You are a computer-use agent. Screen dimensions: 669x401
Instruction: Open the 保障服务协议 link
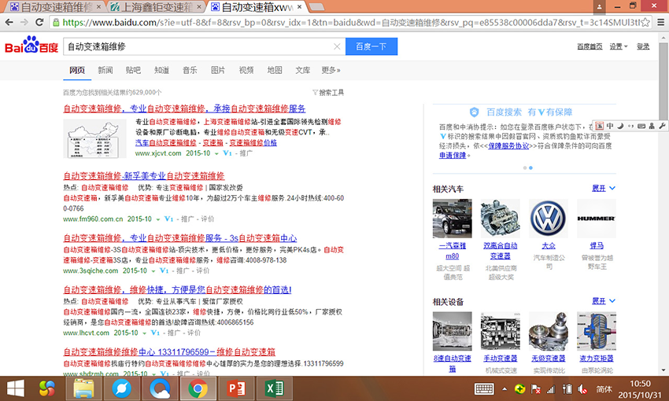[x=508, y=145]
